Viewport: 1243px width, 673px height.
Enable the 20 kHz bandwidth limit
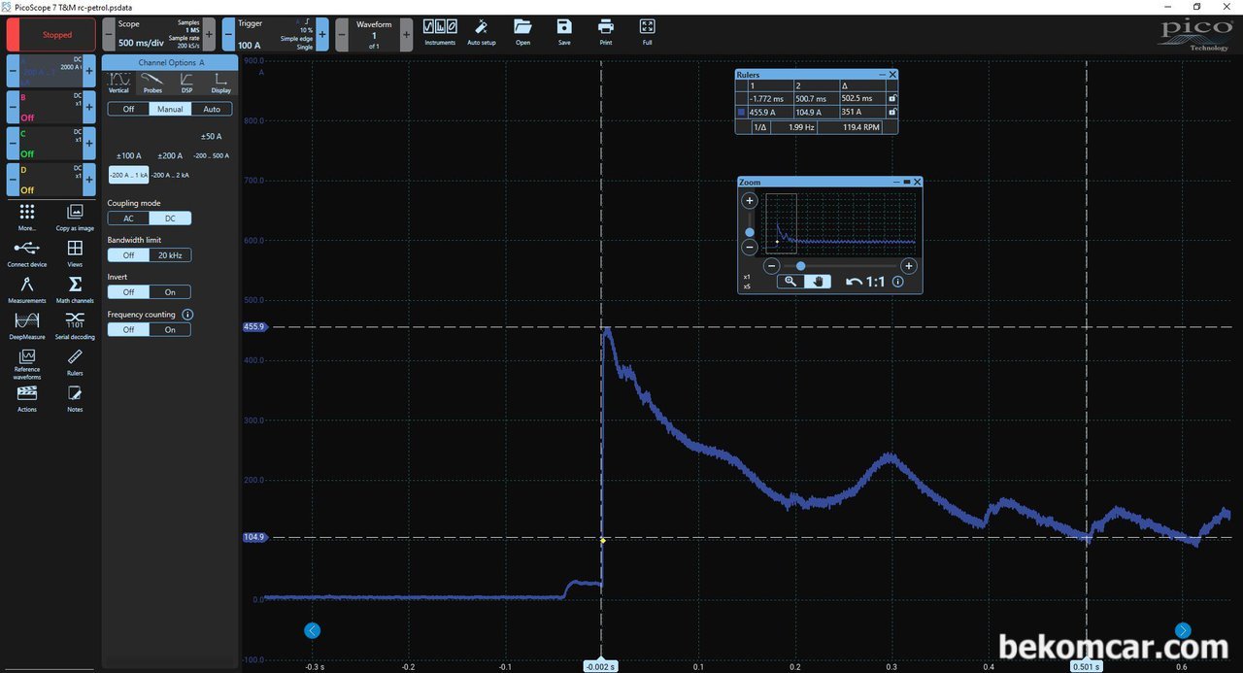pyautogui.click(x=170, y=255)
